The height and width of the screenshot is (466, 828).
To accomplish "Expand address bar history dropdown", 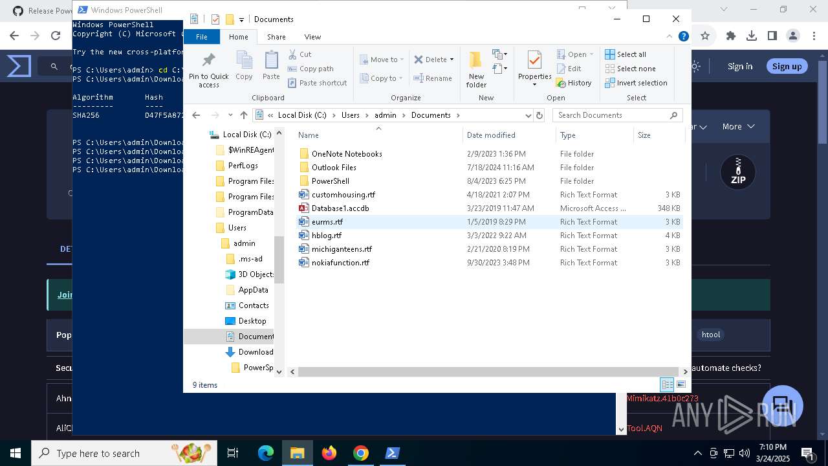I will pos(528,115).
